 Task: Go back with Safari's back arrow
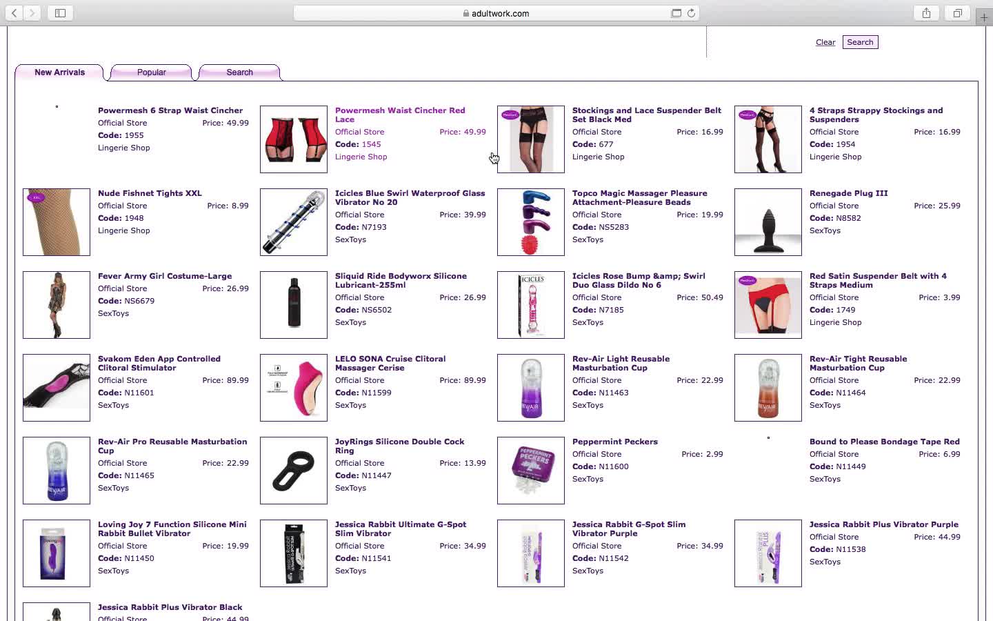[x=14, y=13]
